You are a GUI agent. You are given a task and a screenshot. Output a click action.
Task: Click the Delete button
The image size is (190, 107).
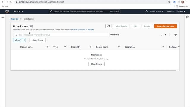point(147,26)
